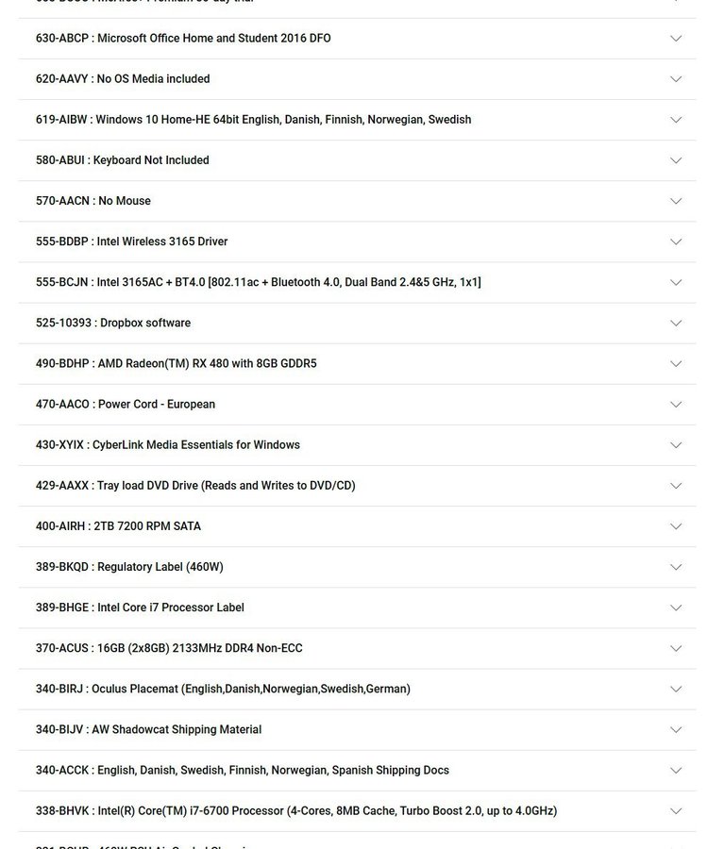
Task: Expand the Microsoft Office Home and Student row
Action: pos(676,39)
